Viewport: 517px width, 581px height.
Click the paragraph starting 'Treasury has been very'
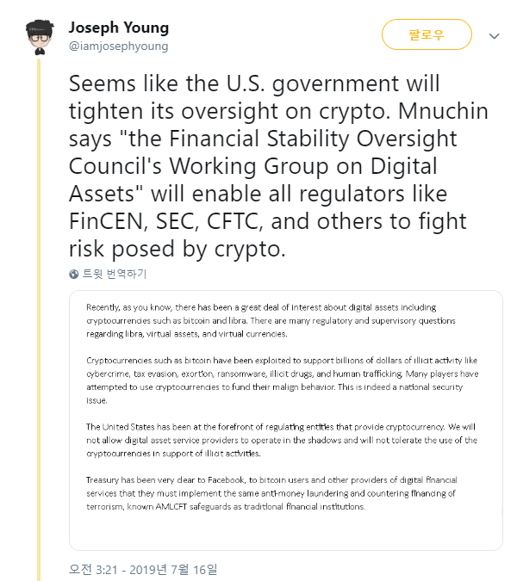(x=271, y=493)
